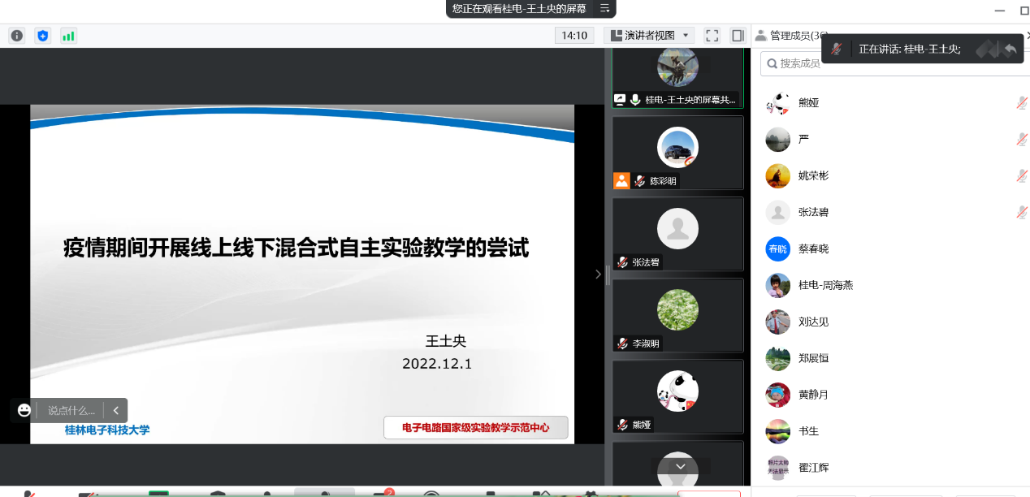This screenshot has width=1030, height=497.
Task: Click 桂电-周海燕 in the member list
Action: tap(825, 285)
